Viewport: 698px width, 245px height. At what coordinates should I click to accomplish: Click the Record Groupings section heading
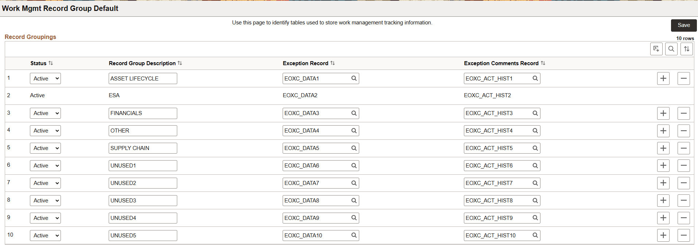click(30, 37)
